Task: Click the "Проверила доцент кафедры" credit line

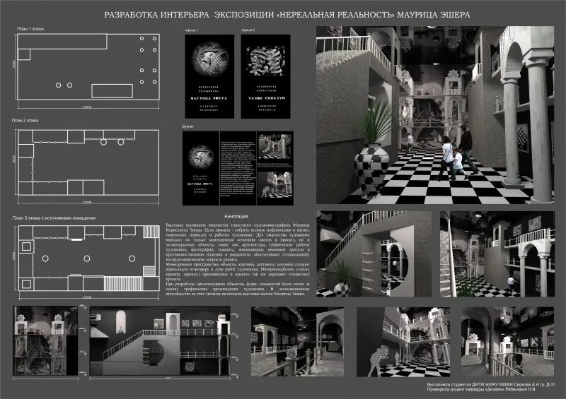Action: 481,389
